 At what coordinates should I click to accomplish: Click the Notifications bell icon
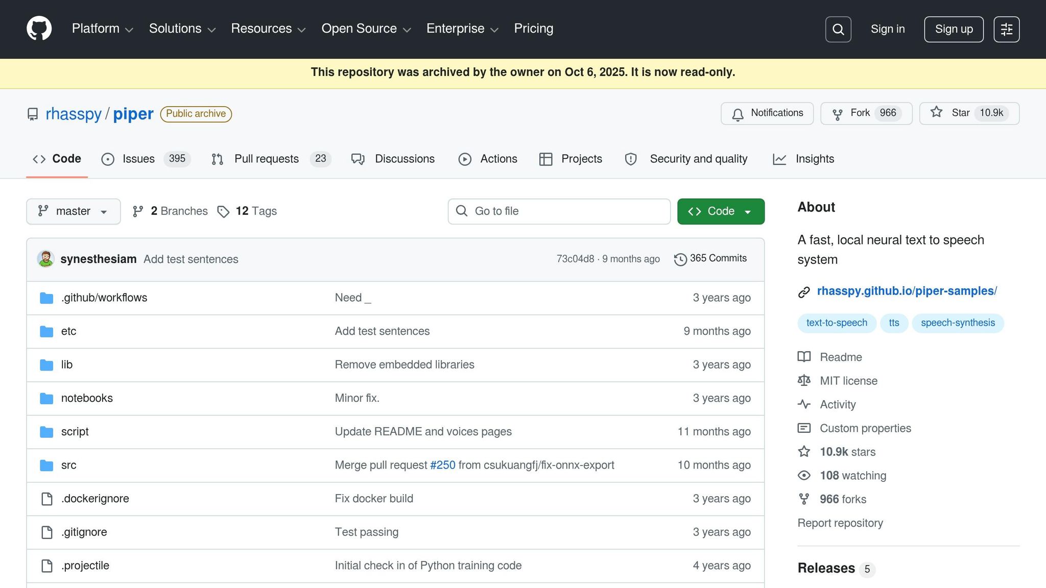click(x=738, y=114)
